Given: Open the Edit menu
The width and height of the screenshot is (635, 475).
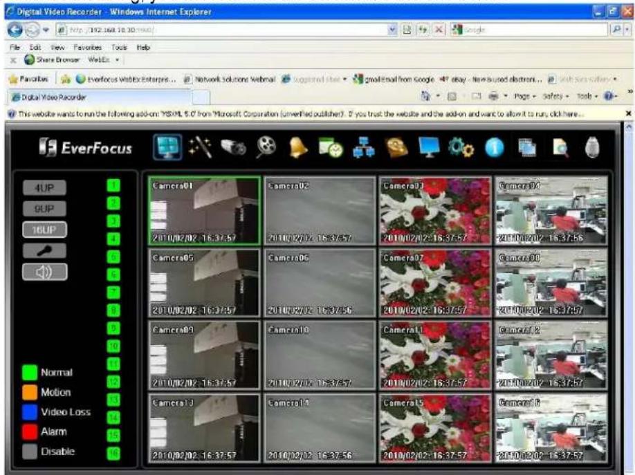Looking at the screenshot, I should pyautogui.click(x=35, y=48).
